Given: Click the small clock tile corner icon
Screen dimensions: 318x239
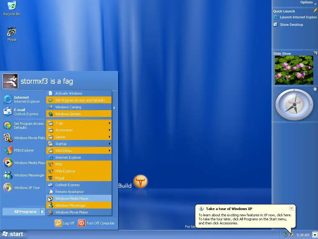Looking at the screenshot, I should pyautogui.click(x=315, y=89).
